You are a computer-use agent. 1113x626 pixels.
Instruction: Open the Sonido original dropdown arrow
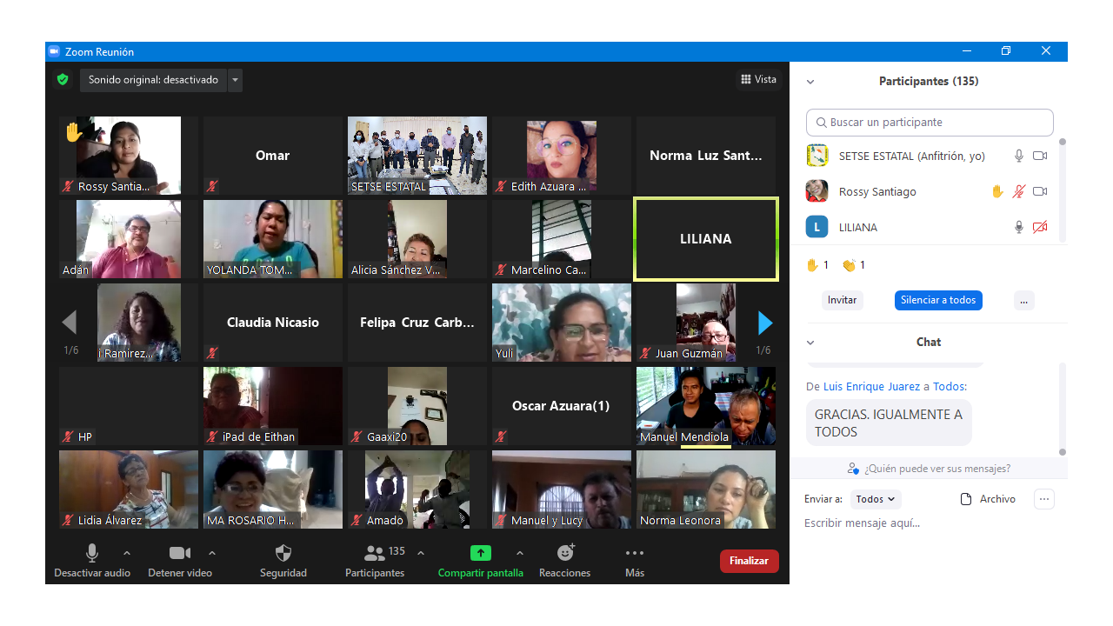pyautogui.click(x=235, y=80)
